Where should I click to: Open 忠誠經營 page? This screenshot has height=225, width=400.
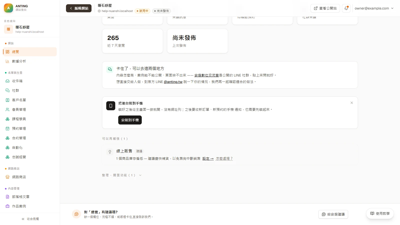(x=30, y=157)
